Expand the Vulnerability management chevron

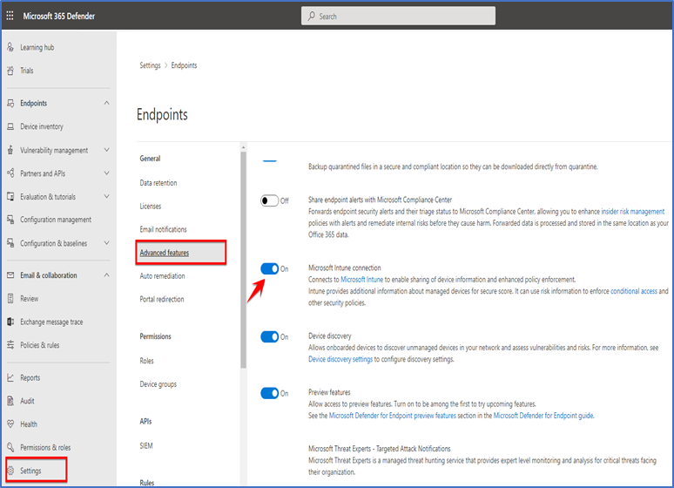(106, 150)
